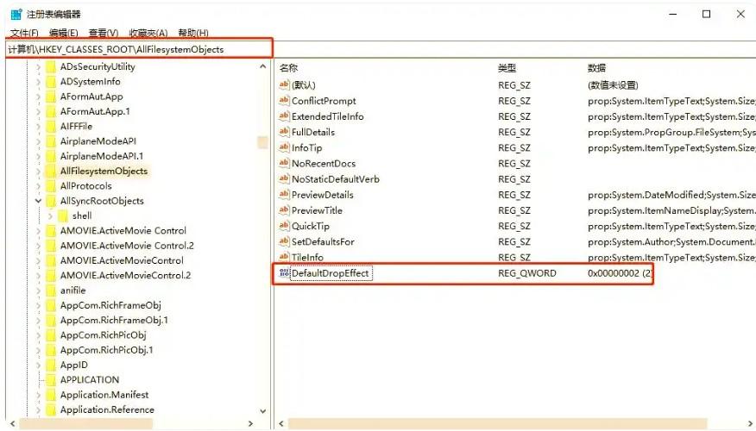Open the 编辑(E) menu
The width and height of the screenshot is (756, 431).
click(63, 33)
